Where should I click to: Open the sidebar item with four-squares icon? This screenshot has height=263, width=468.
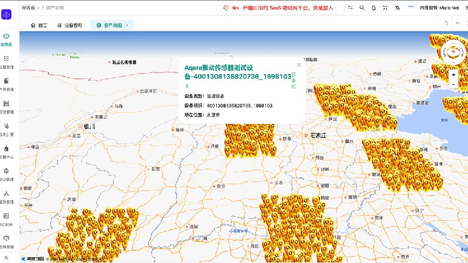point(6,62)
